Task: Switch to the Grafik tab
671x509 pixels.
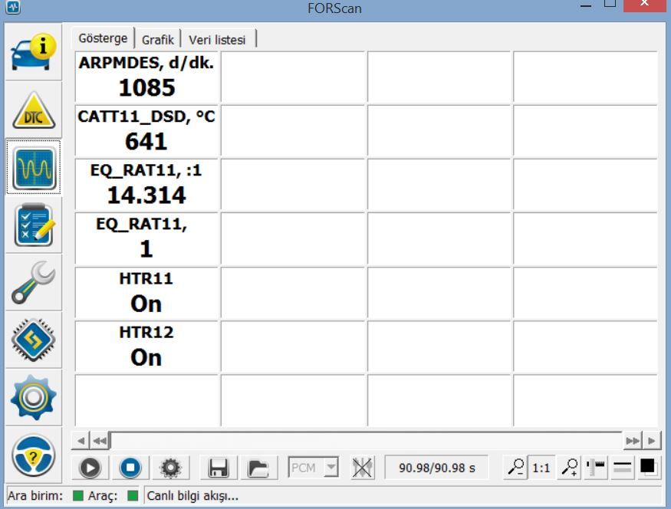Action: click(157, 40)
